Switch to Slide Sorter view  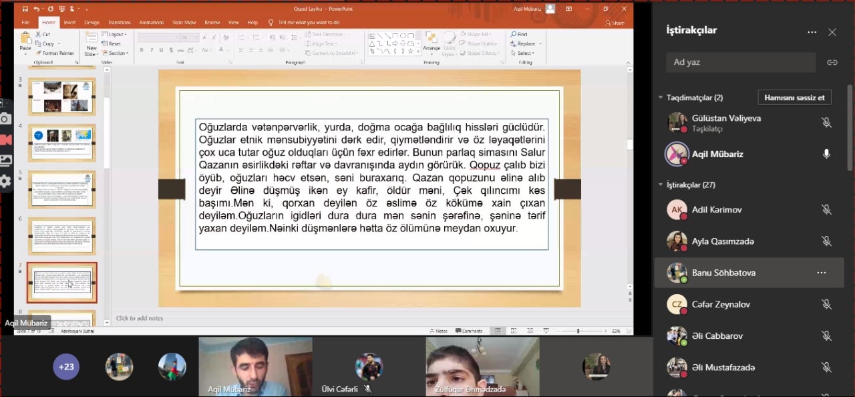point(514,331)
